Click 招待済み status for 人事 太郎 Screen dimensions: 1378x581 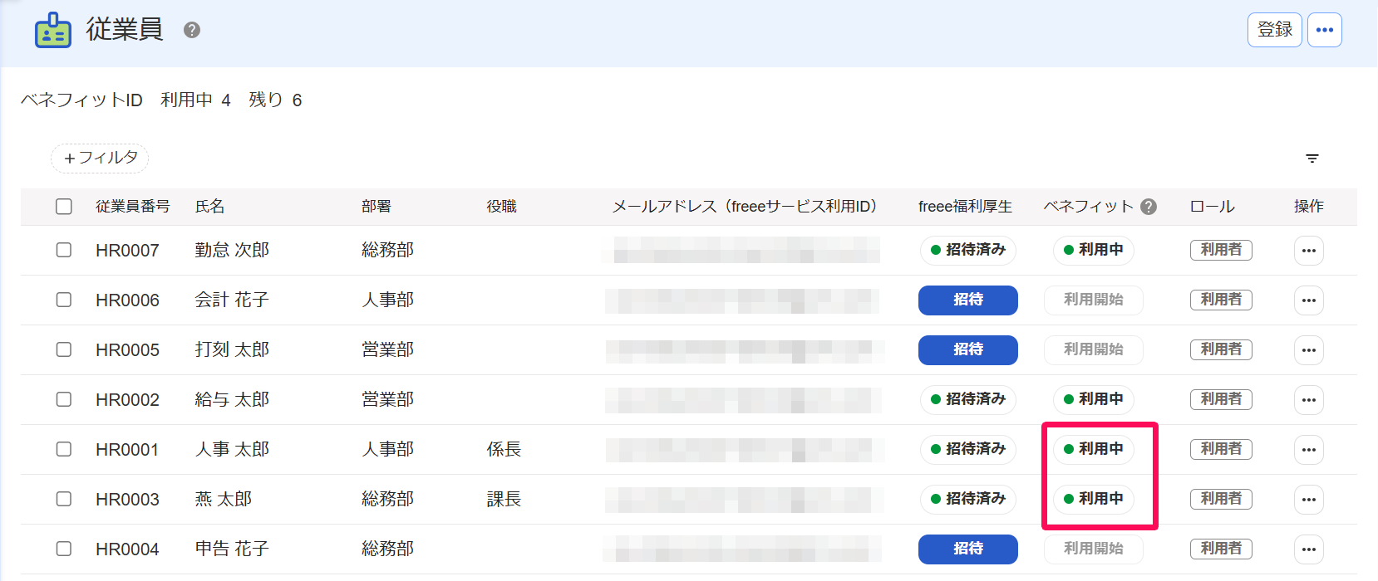968,449
